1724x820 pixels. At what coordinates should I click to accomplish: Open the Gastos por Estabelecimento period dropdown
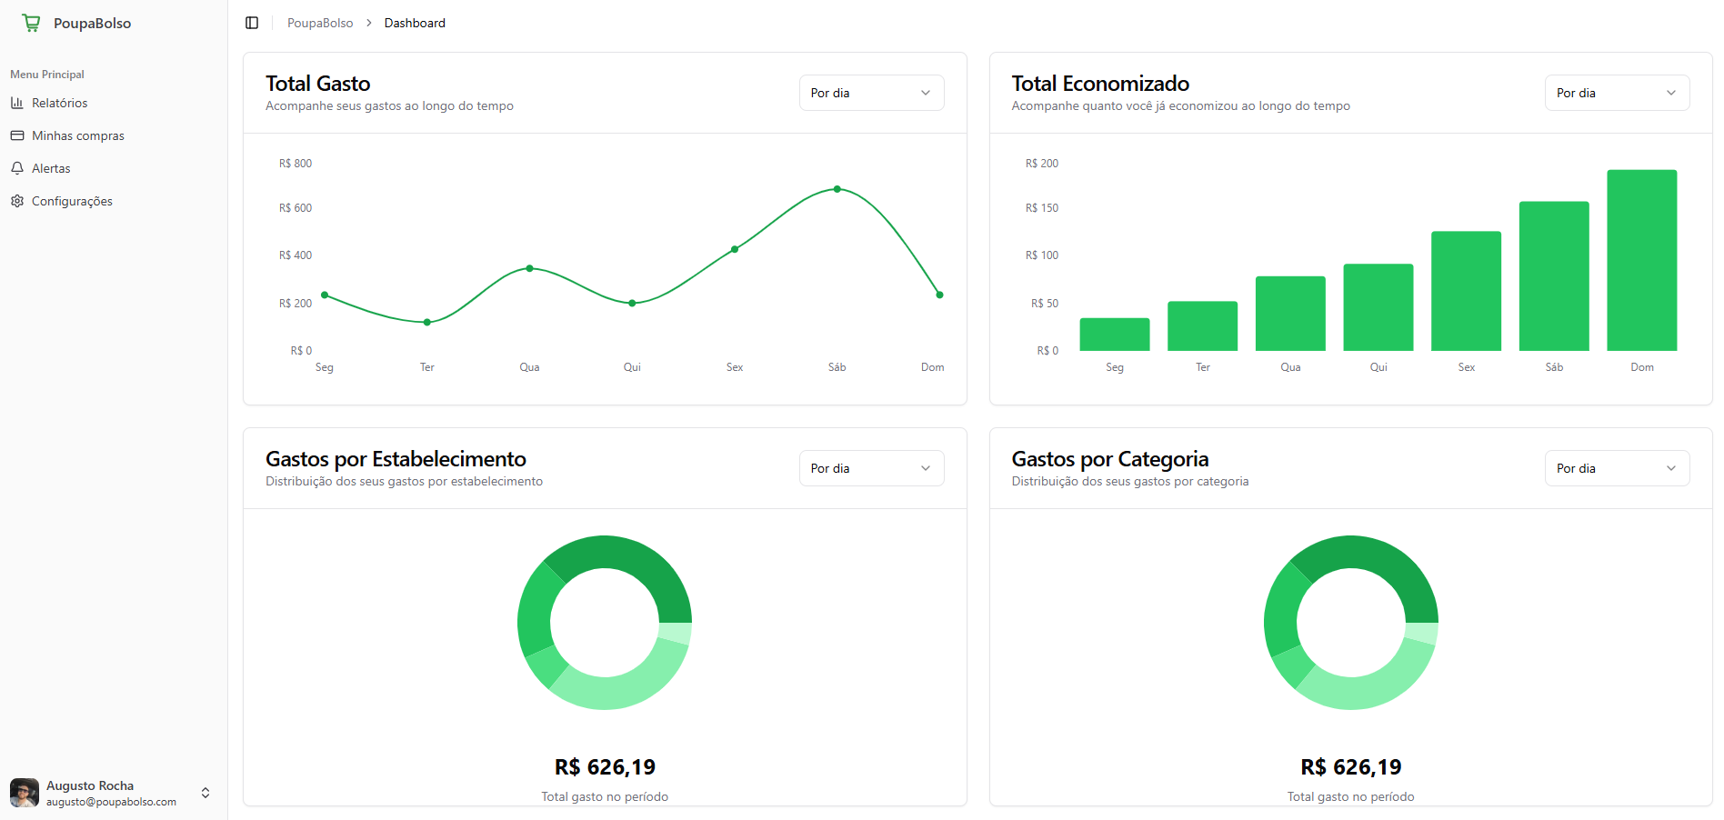pos(871,468)
